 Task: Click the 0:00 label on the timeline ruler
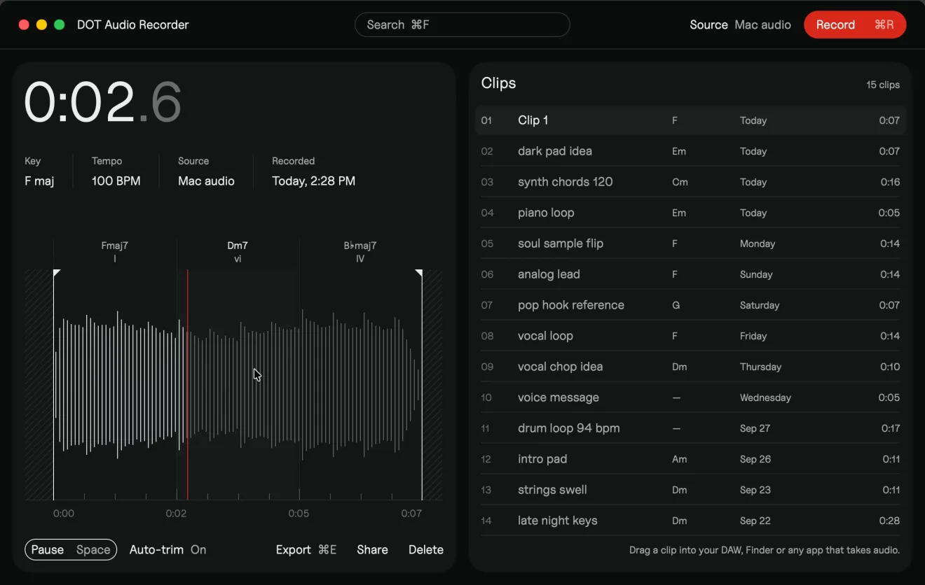tap(64, 514)
